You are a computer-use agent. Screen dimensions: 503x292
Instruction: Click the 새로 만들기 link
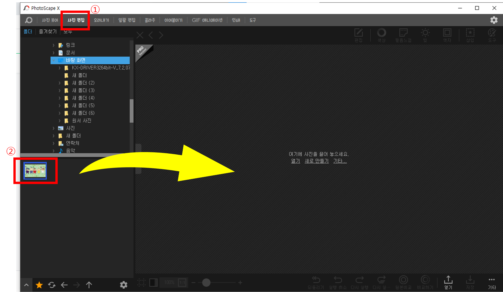tap(317, 161)
